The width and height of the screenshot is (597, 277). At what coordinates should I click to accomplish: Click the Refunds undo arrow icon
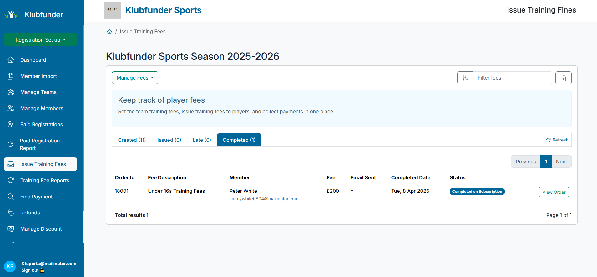11,213
